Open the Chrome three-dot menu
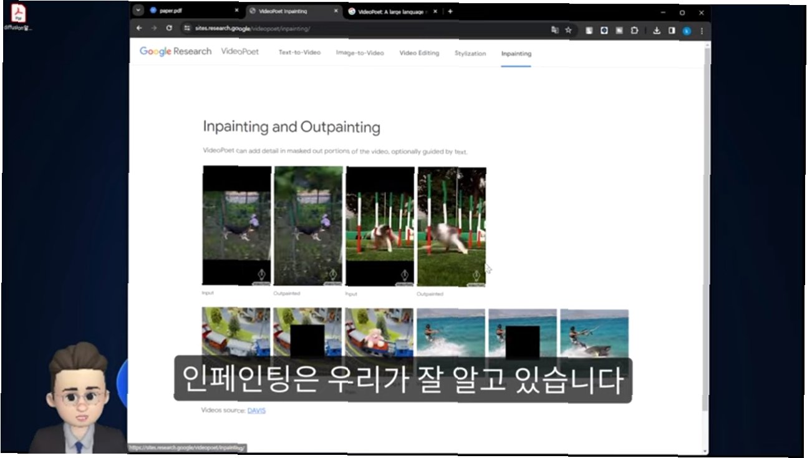The width and height of the screenshot is (807, 458). click(x=702, y=31)
